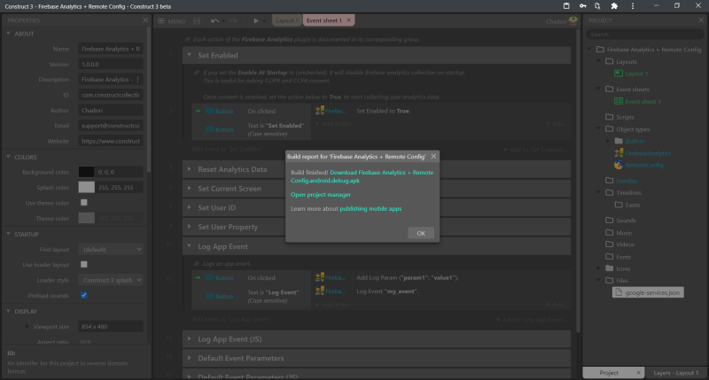Click the Version field showing 1.0.0.0

click(110, 64)
